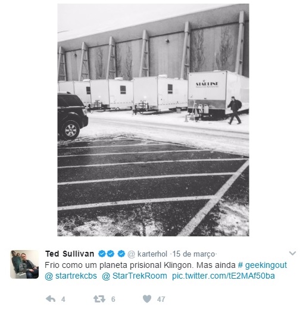Open the #geekingout hashtag

[263, 265]
